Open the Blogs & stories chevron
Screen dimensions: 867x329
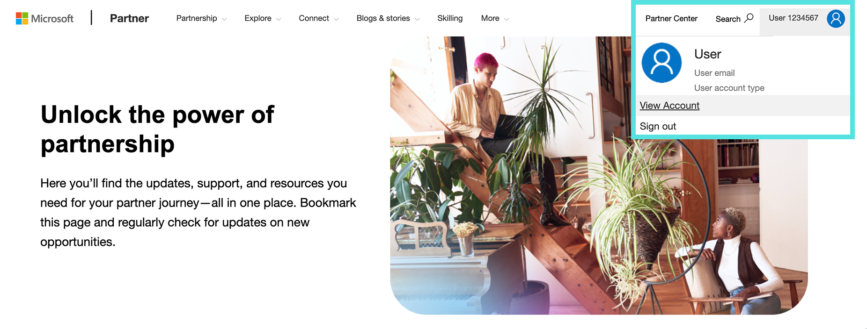[417, 19]
